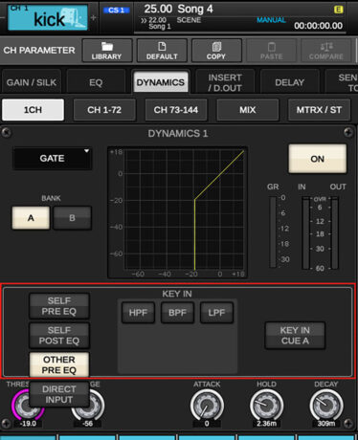Open the INSERT / D.OUT tab
Viewport: 358px width, 440px height.
(225, 83)
